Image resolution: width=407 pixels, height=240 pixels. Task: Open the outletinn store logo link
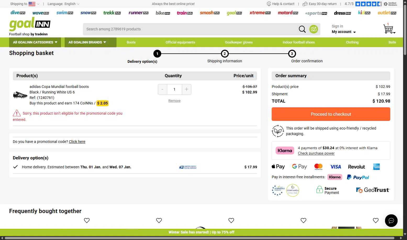point(387,13)
